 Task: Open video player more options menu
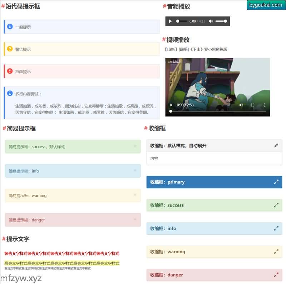click(x=264, y=105)
